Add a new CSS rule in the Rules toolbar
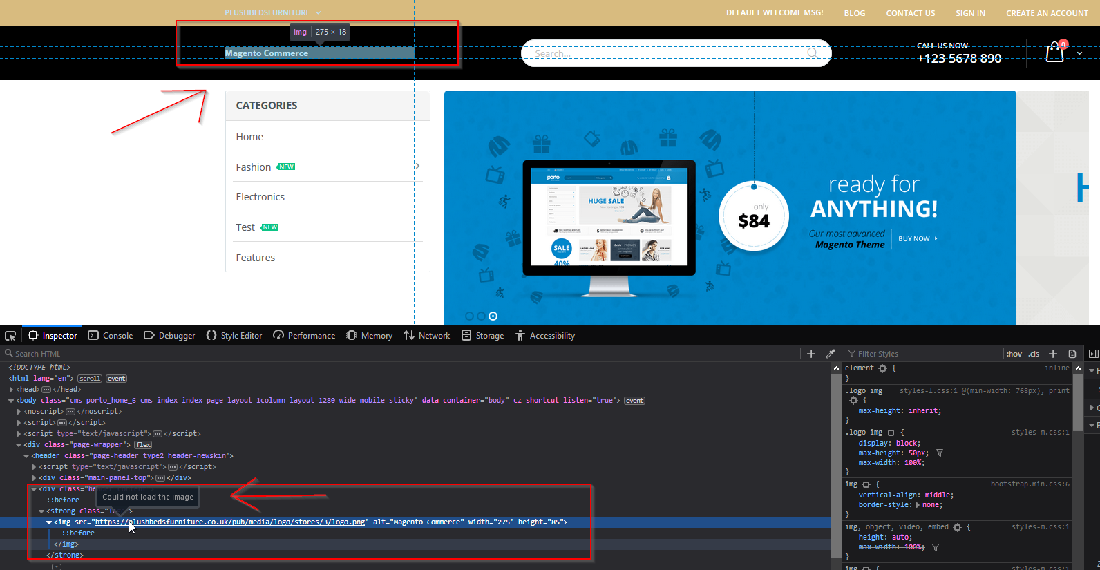 click(1053, 354)
